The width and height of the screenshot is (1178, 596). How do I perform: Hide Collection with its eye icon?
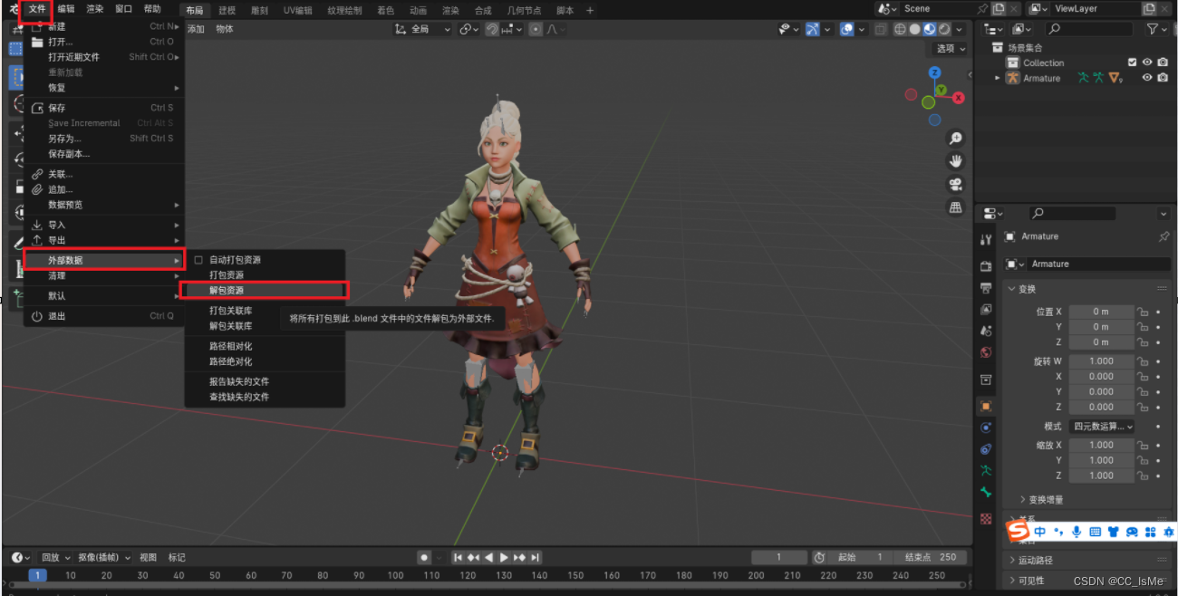coord(1147,62)
